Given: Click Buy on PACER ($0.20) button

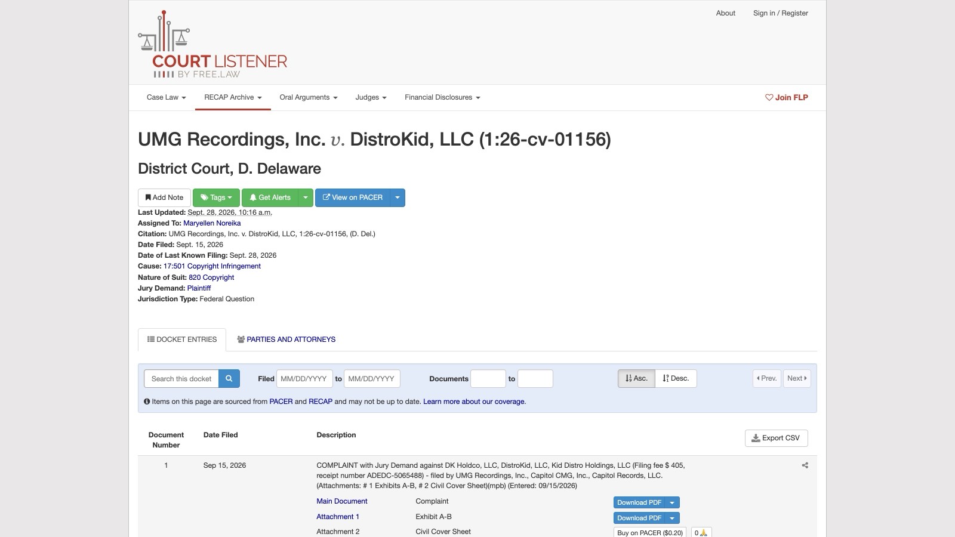Looking at the screenshot, I should (x=650, y=533).
